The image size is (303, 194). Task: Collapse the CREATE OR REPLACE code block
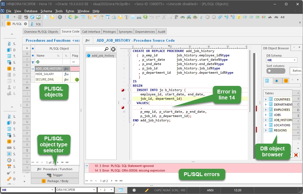(x=129, y=51)
